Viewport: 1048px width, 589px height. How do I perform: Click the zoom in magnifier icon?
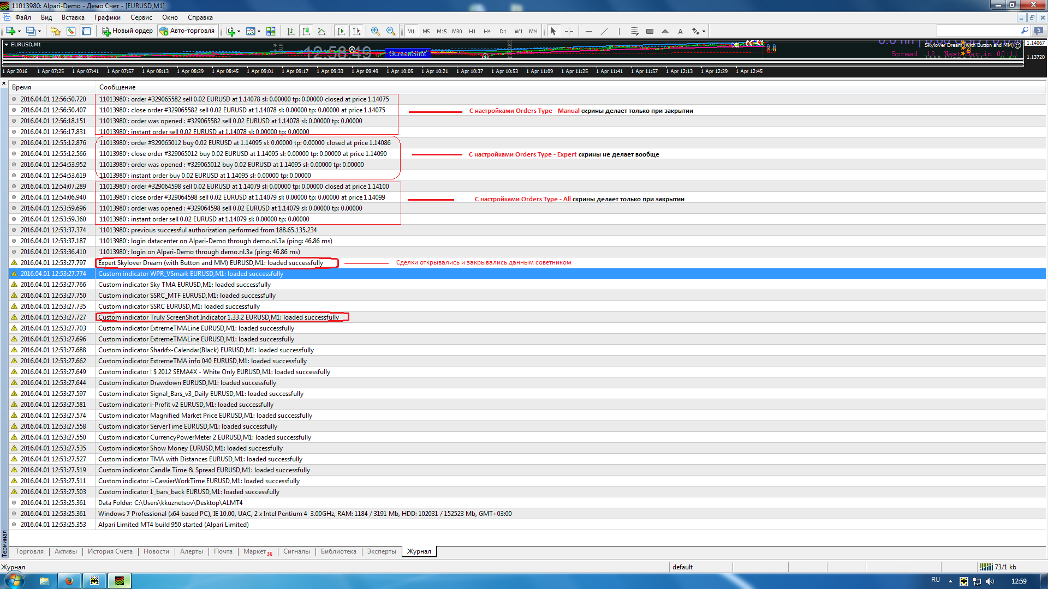click(x=376, y=31)
